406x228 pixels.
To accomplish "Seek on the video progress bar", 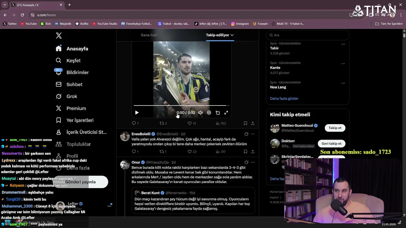I will (x=181, y=105).
